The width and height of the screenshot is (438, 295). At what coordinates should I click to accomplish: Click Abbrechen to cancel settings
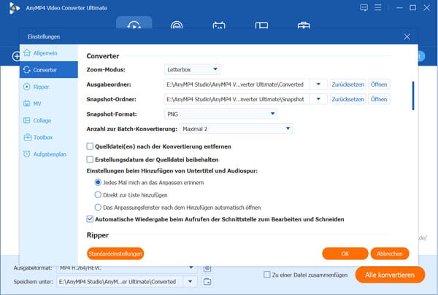pos(390,253)
